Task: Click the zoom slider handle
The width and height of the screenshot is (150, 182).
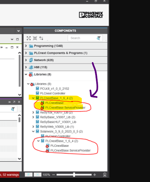Action: point(74,175)
